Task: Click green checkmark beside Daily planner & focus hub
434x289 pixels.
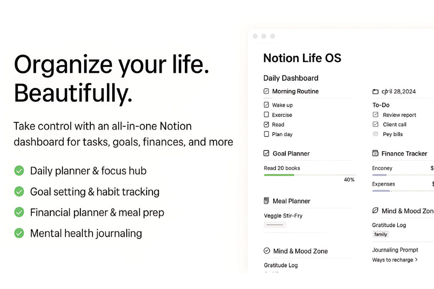Action: point(19,171)
